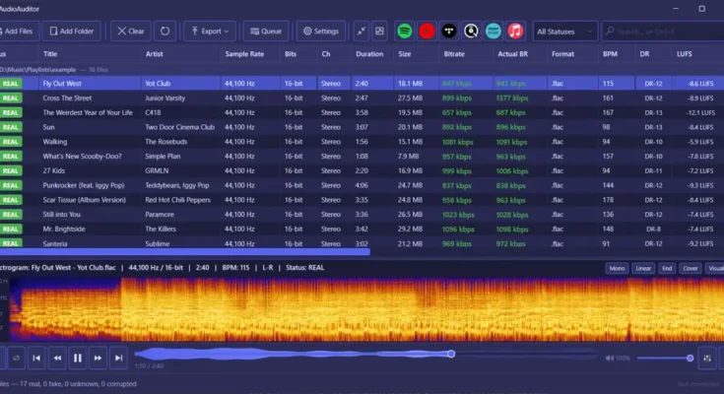This screenshot has height=394, width=724.
Task: Sort by the Bitrate column header
Action: [x=454, y=54]
